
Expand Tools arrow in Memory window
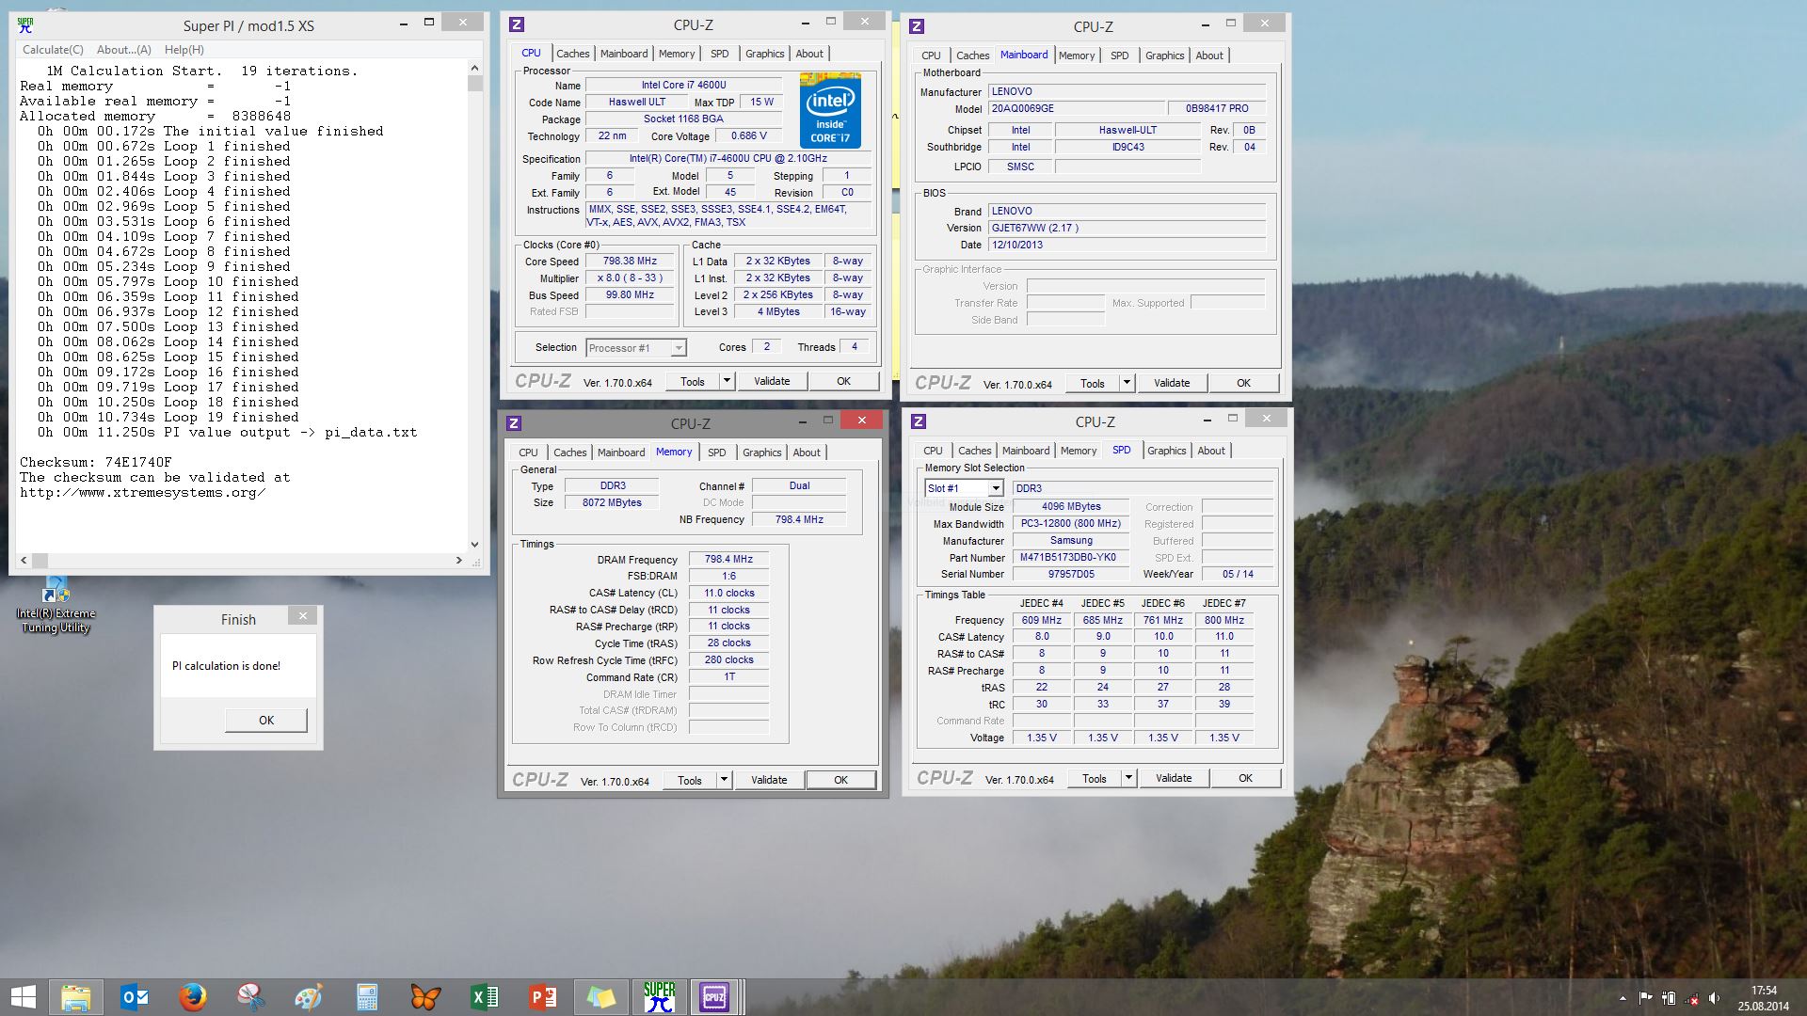tap(724, 780)
